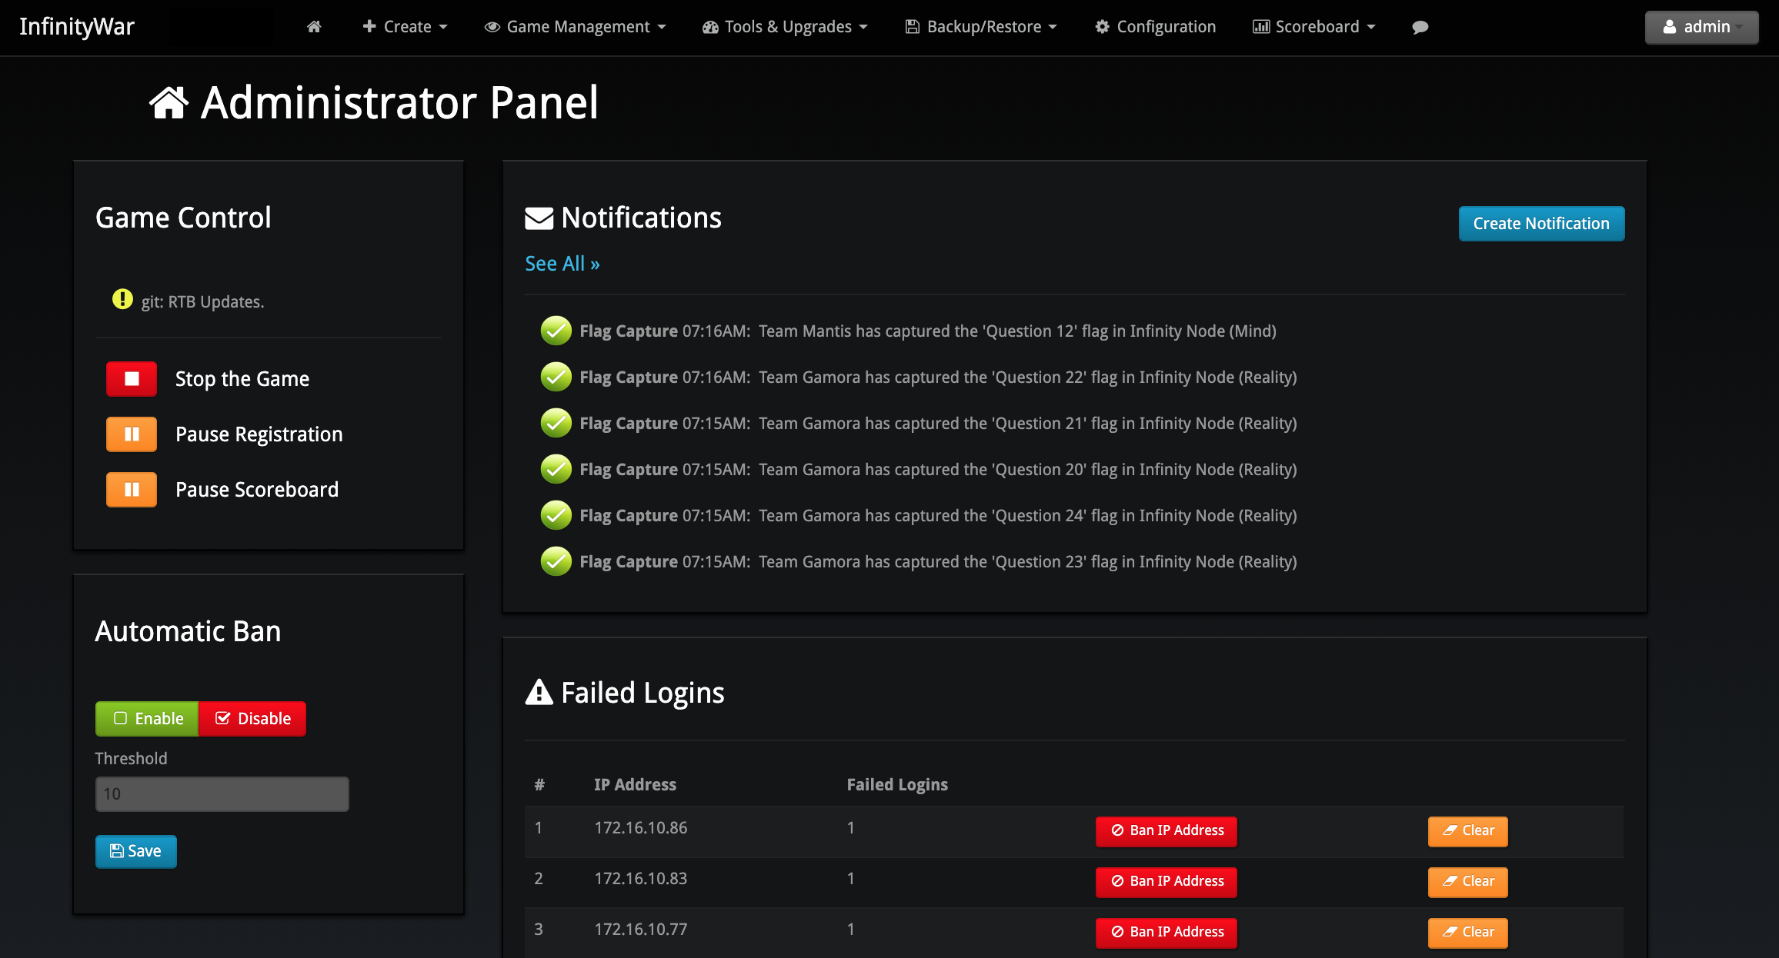
Task: Ban IP Address 172.16.10.86
Action: click(1166, 831)
